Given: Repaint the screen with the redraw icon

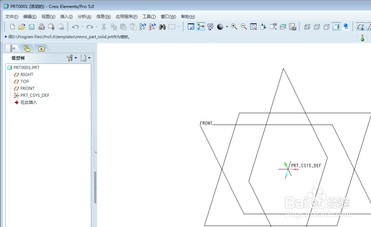Looking at the screenshot, I should point(191,27).
